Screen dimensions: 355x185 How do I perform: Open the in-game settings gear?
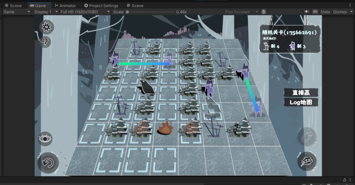(46, 27)
